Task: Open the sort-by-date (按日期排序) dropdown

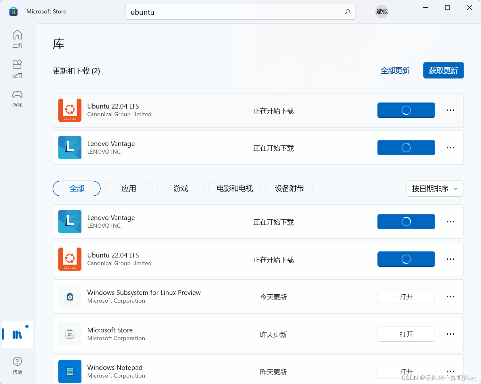Action: click(435, 189)
